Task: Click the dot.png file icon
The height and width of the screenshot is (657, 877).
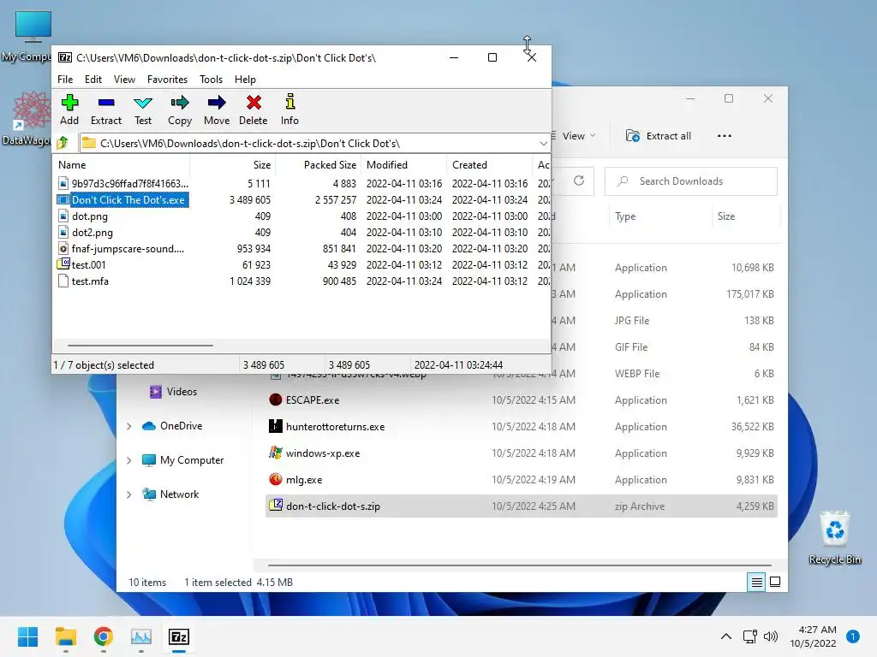Action: 63,216
